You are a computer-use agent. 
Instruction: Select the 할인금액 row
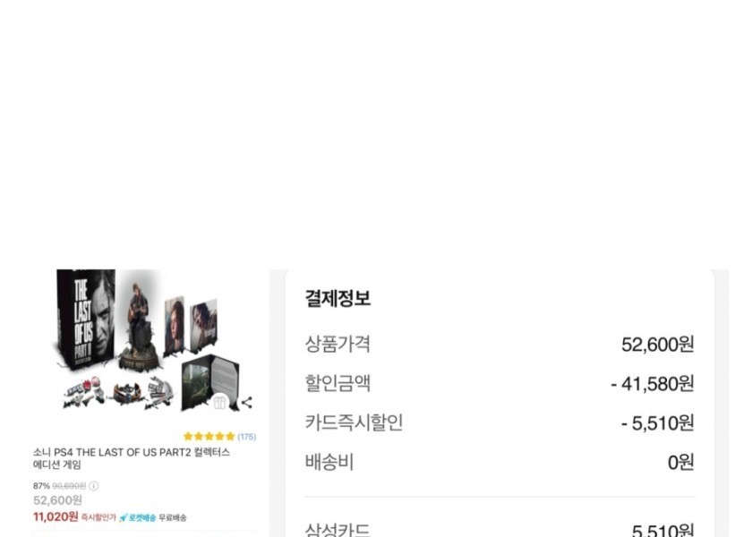500,384
